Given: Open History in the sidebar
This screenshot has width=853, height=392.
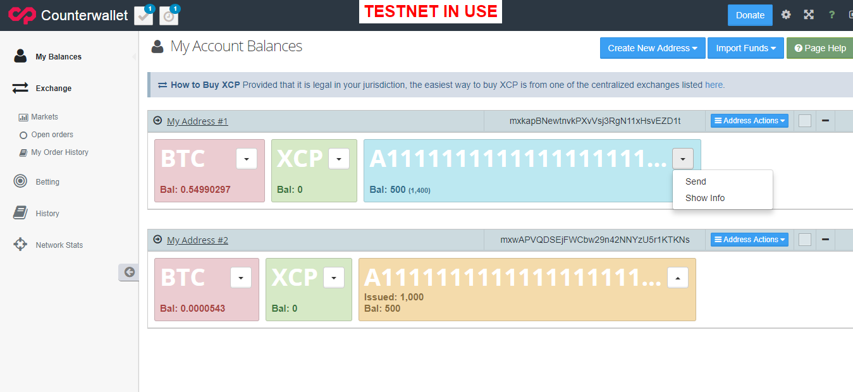Looking at the screenshot, I should (x=47, y=214).
